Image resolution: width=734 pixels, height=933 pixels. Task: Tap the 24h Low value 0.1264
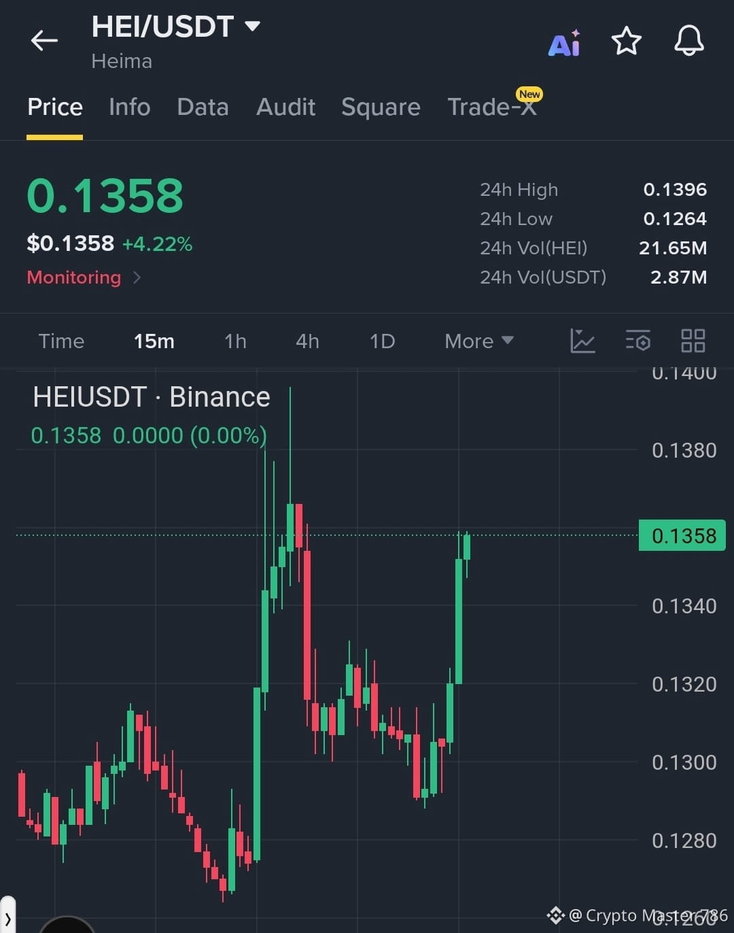(675, 219)
